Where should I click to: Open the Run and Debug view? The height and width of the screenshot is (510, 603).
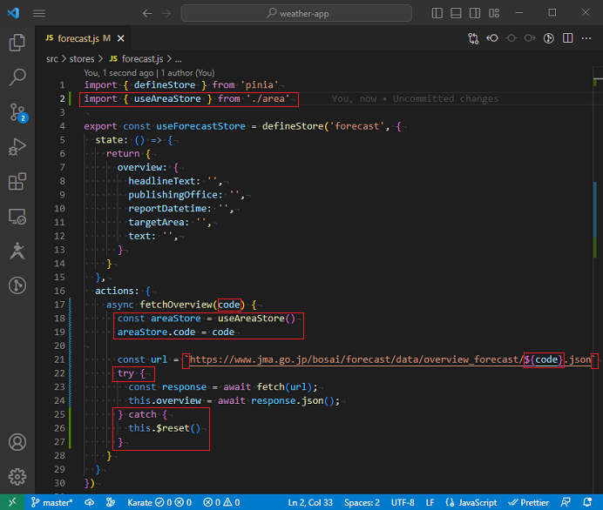(x=17, y=147)
